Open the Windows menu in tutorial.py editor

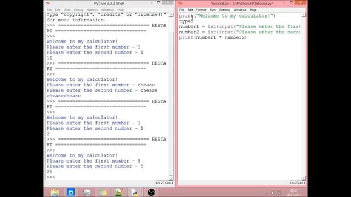click(x=240, y=10)
